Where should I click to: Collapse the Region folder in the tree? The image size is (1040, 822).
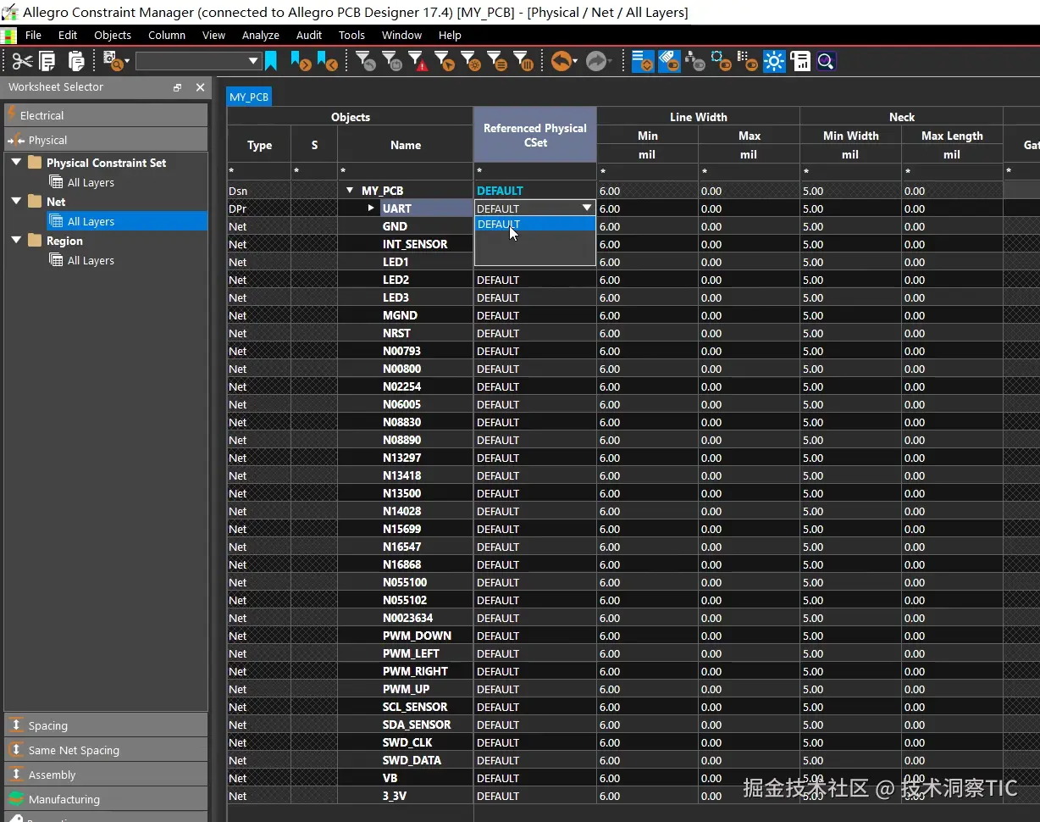(x=16, y=241)
